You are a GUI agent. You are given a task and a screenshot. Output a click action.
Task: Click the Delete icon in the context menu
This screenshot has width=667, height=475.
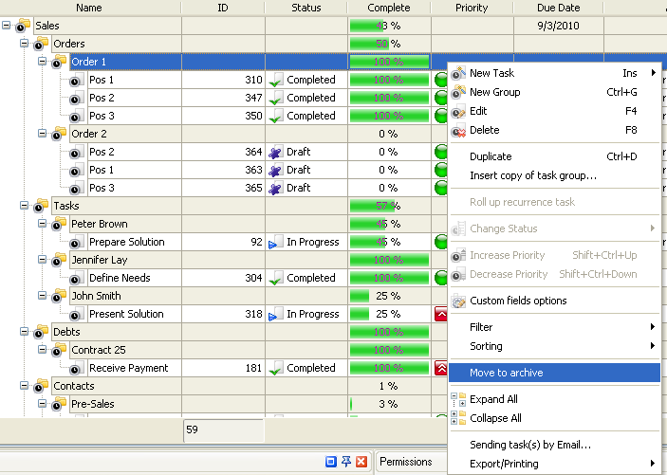[459, 130]
